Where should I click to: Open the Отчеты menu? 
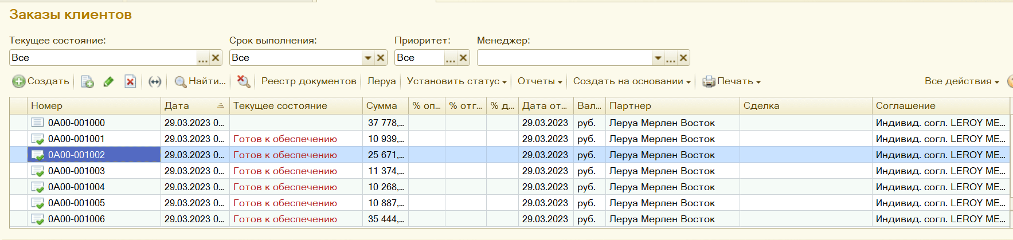[x=539, y=81]
